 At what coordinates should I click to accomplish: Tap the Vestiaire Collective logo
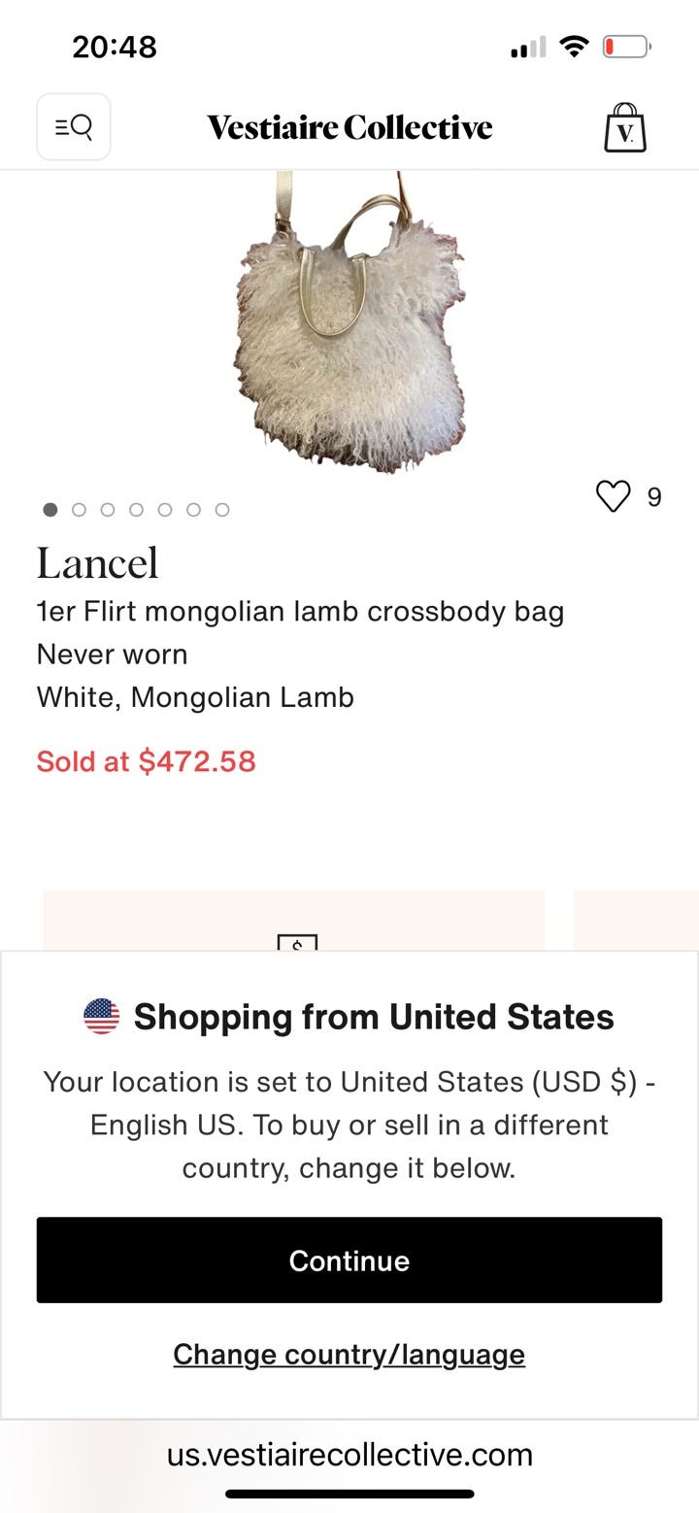[x=349, y=127]
